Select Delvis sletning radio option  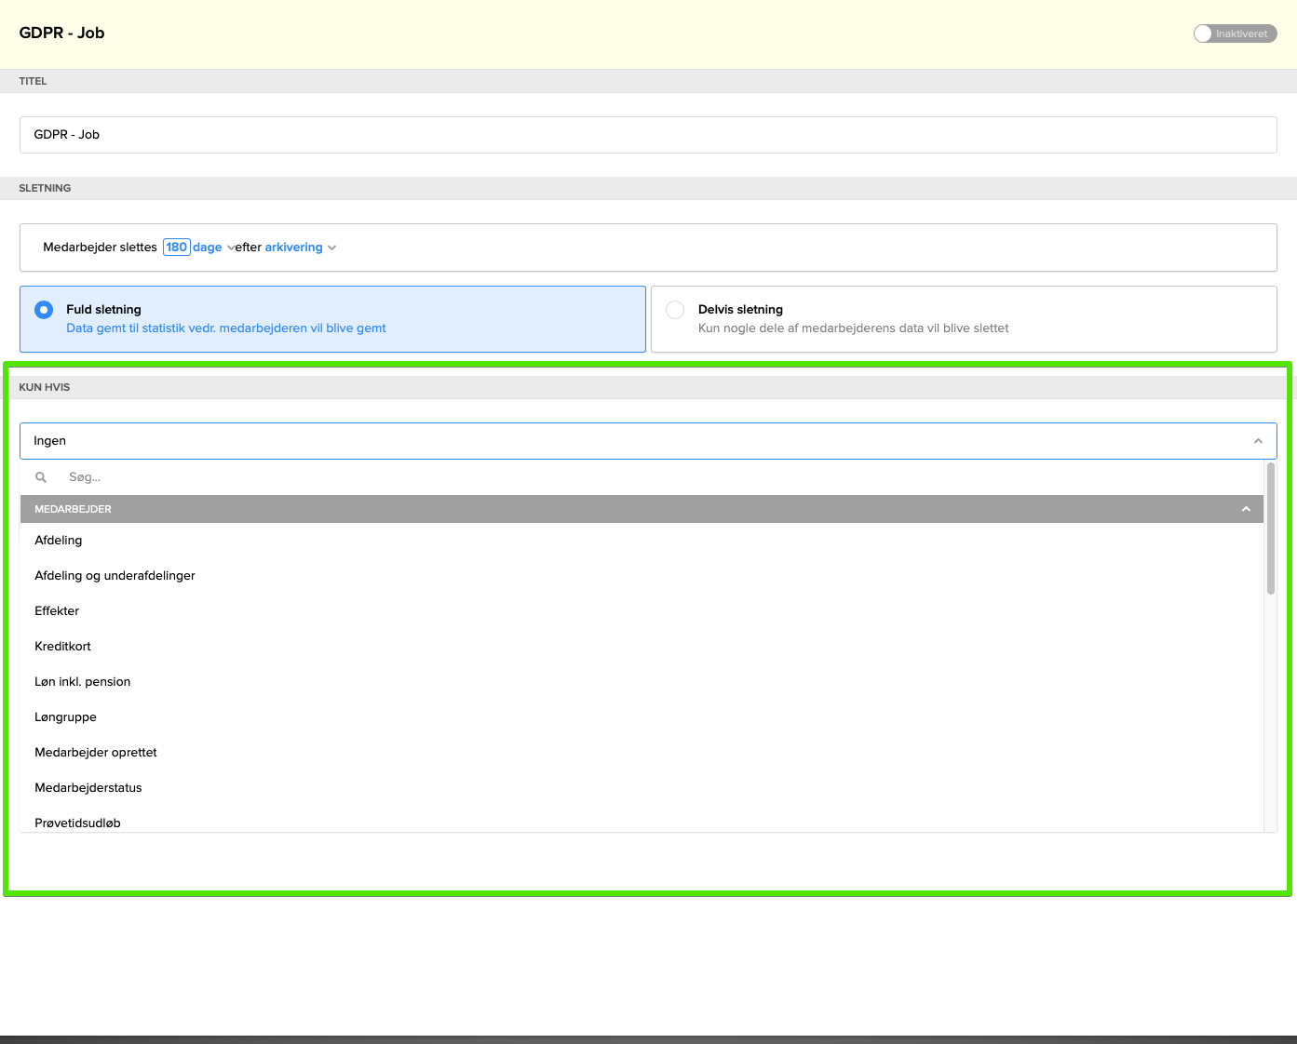(x=676, y=310)
